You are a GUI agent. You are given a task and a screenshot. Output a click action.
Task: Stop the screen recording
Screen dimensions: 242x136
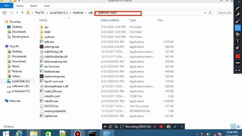pos(161,127)
